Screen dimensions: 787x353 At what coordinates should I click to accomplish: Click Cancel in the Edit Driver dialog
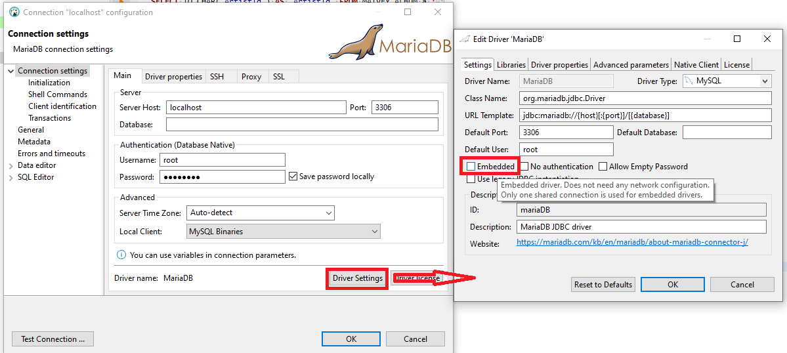(x=742, y=284)
